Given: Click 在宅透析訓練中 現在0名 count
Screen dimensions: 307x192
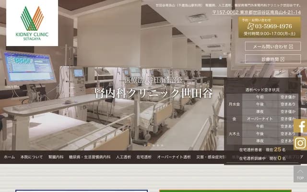Looking at the screenshot, I should (262, 158).
